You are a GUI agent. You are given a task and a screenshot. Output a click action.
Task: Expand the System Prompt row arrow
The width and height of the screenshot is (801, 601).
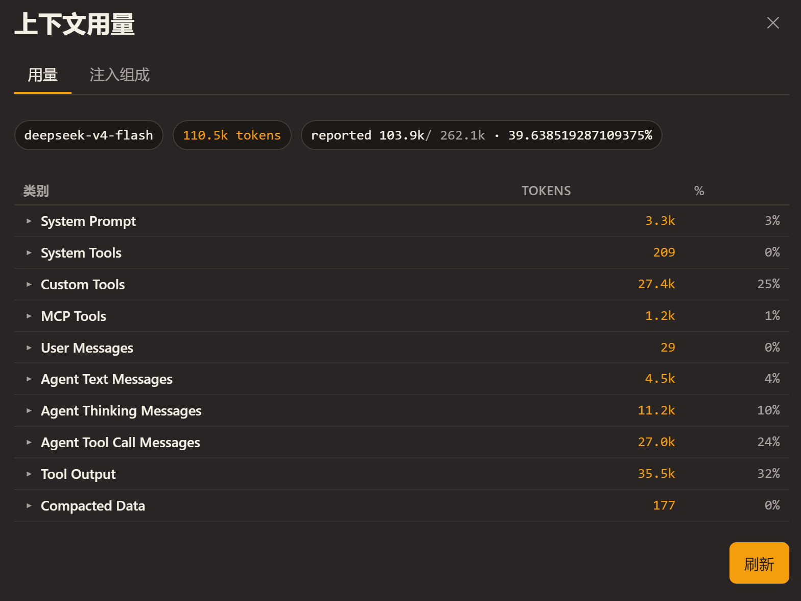29,221
